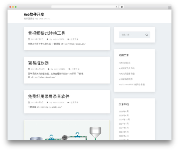This screenshot has height=151, width=179.
Task: Open the 2024年12月 archive
Action: 124,120
